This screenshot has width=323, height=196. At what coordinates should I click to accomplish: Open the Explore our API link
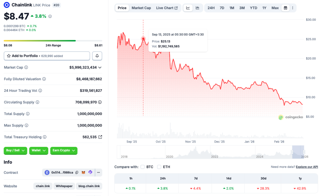[x=307, y=167]
